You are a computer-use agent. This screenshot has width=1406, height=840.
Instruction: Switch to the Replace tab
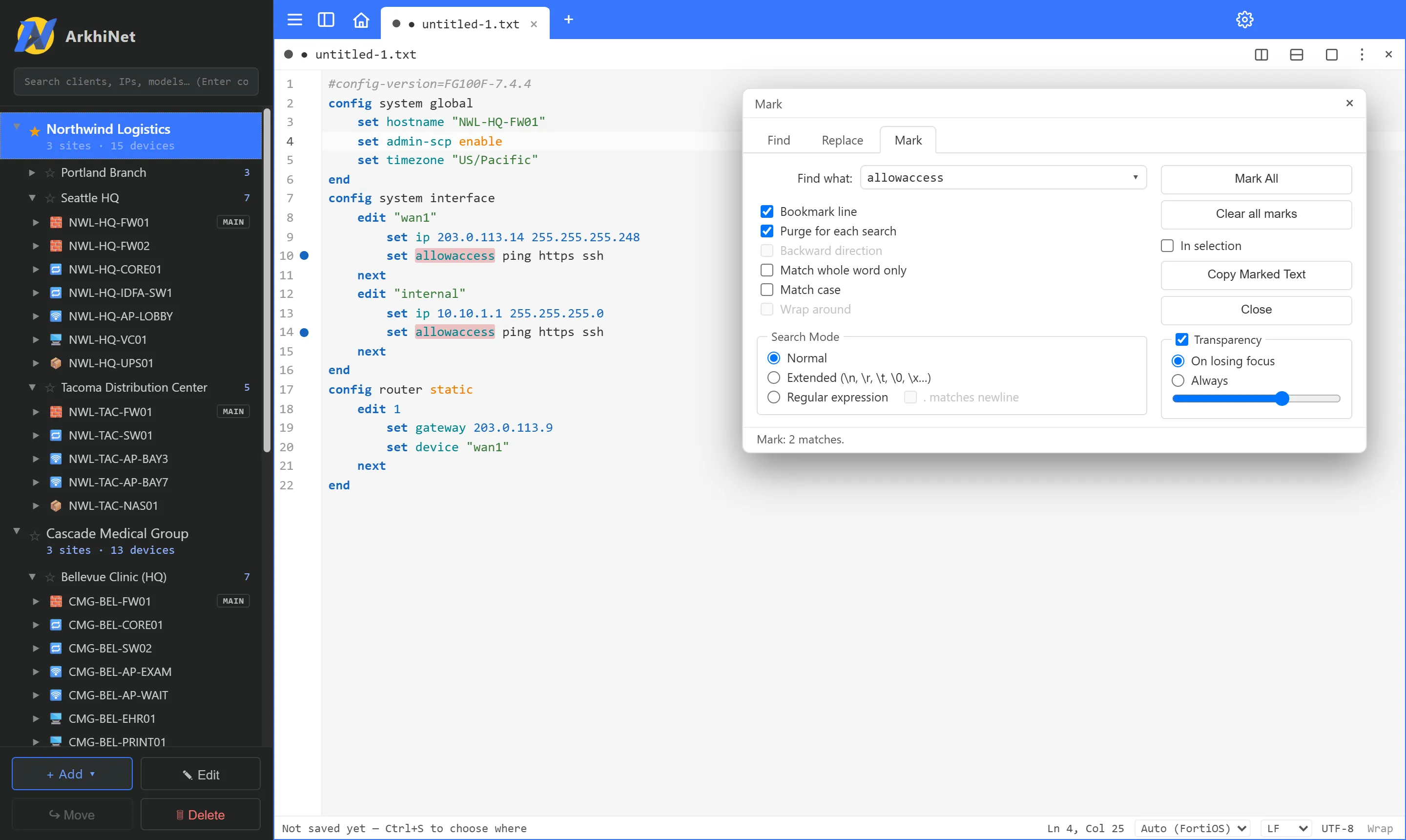842,140
